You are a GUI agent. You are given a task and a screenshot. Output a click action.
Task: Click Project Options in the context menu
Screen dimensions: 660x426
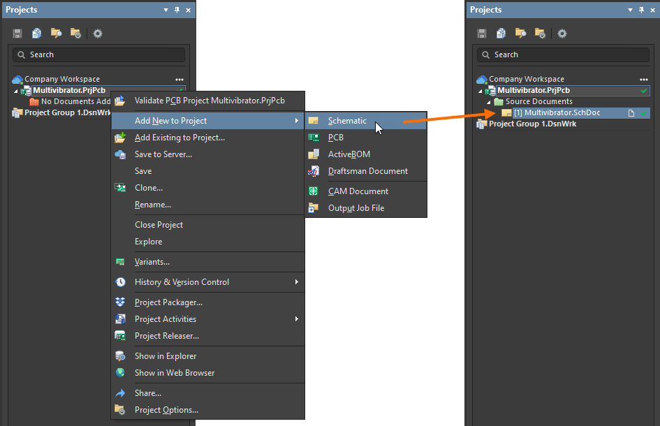166,410
